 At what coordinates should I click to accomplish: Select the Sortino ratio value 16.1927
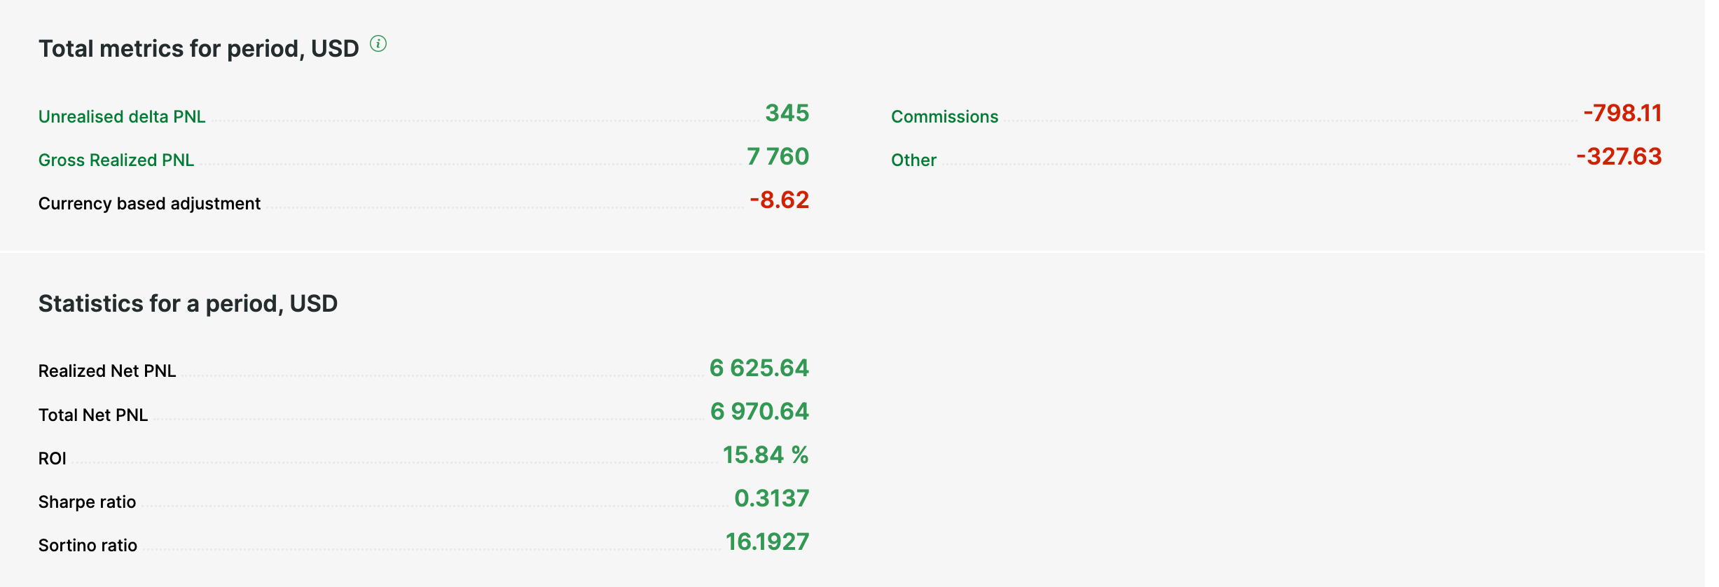767,542
